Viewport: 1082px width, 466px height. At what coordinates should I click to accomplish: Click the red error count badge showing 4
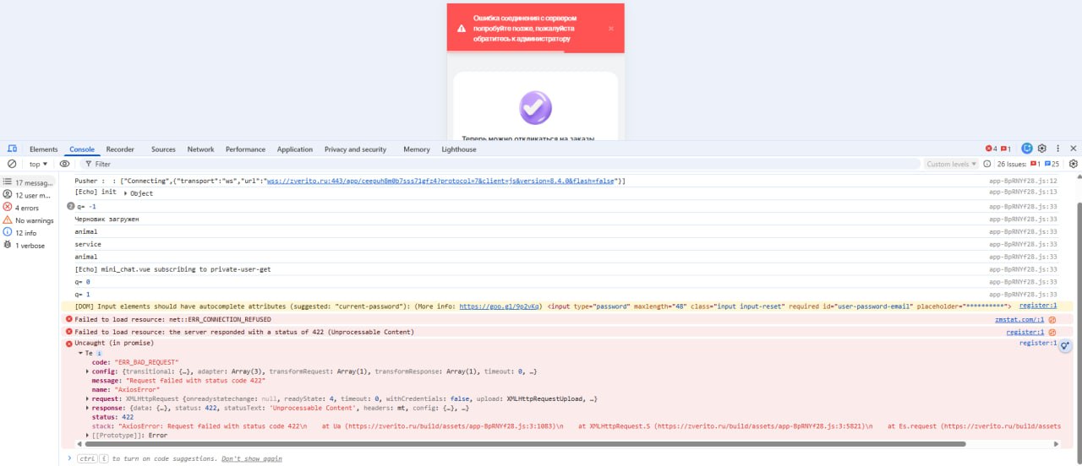[x=991, y=149]
